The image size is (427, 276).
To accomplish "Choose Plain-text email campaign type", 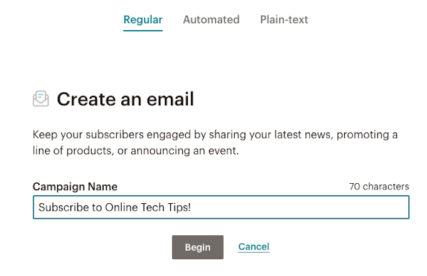I will [x=284, y=19].
